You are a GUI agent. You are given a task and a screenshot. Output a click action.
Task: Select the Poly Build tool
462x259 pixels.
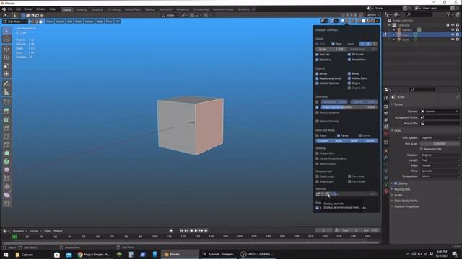click(x=6, y=153)
